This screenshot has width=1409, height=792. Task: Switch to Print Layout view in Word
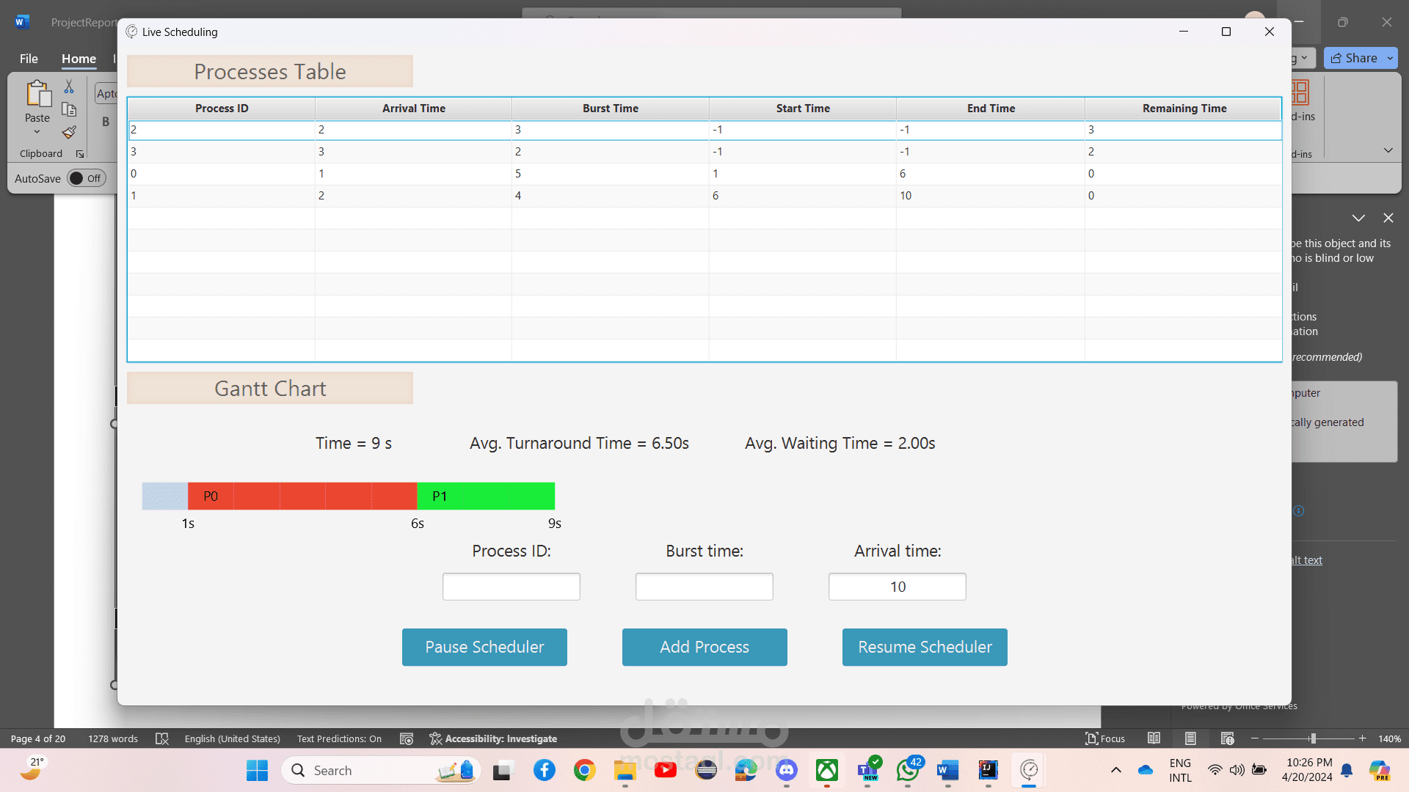[x=1190, y=738]
